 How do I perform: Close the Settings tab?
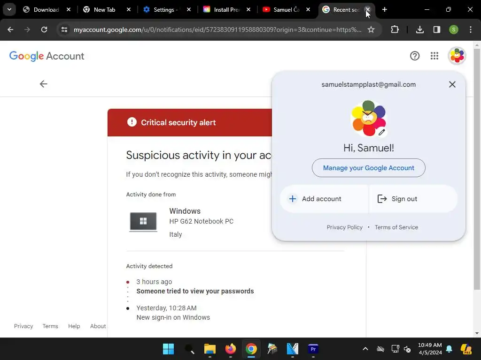(189, 9)
